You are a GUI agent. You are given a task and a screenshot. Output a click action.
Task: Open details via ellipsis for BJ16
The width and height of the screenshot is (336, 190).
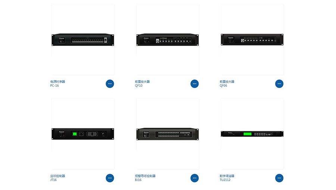[x=195, y=178]
